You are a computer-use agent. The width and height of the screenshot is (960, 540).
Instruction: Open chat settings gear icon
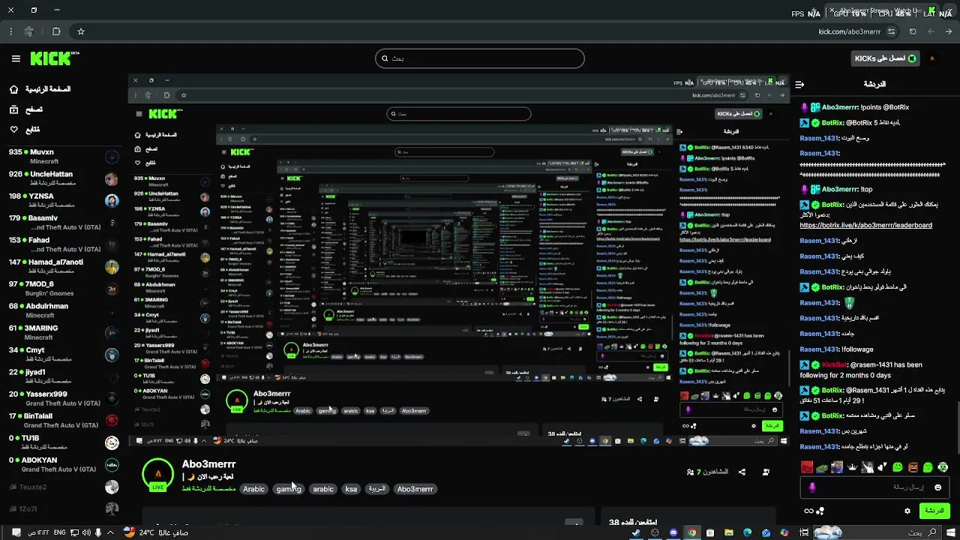coord(907,511)
